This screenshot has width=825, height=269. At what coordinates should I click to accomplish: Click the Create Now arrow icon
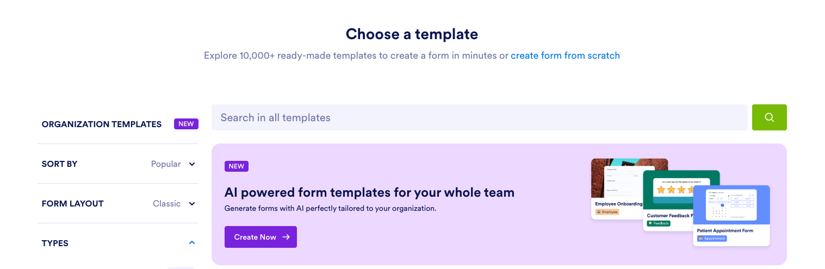click(286, 237)
